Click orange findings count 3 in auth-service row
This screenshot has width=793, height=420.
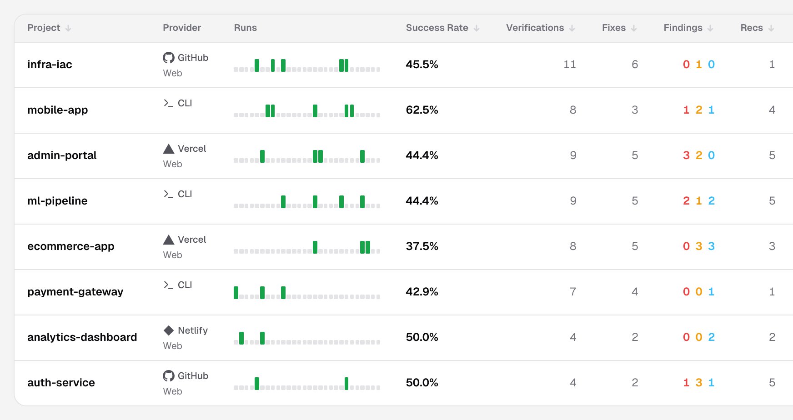point(699,383)
